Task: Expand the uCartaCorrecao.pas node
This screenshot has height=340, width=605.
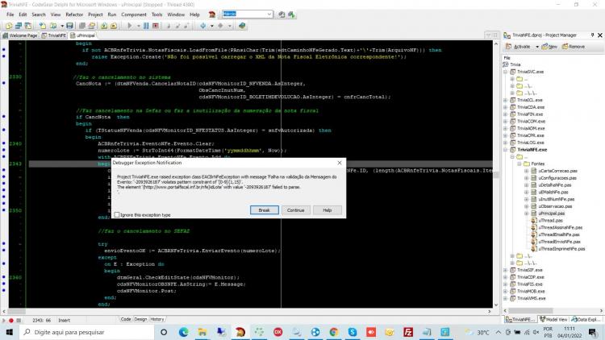Action: click(x=526, y=171)
